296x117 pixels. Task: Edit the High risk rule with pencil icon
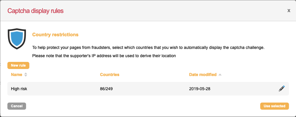tap(282, 88)
